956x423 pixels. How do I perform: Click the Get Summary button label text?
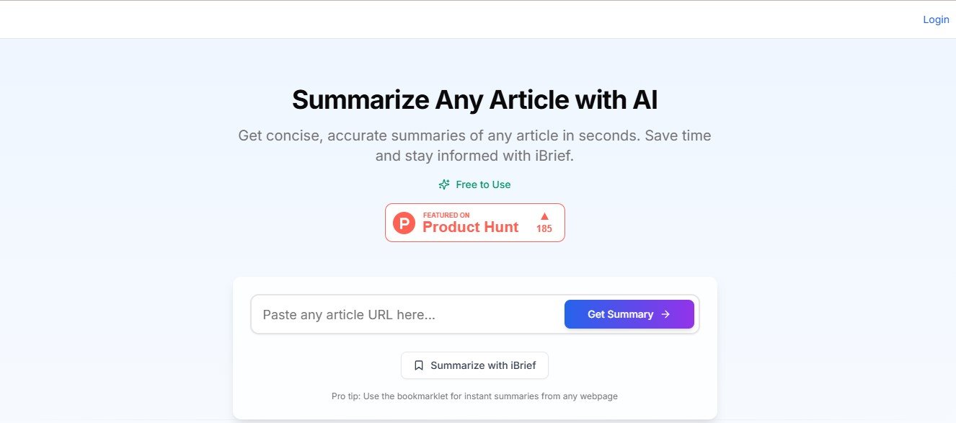tap(620, 314)
